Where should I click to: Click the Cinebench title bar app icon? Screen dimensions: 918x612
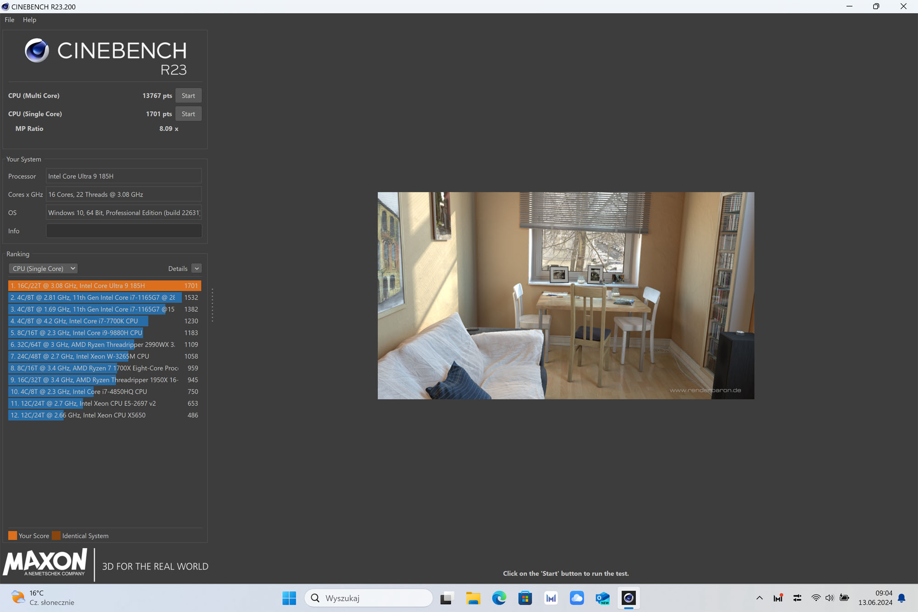[x=6, y=6]
